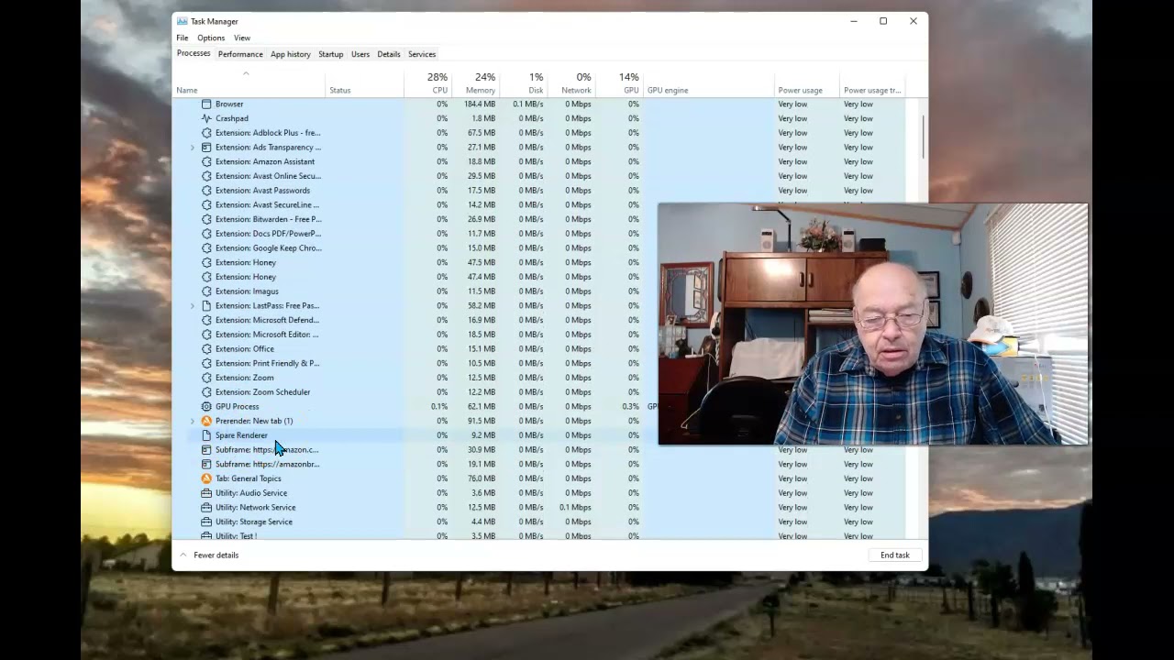Click the Adblock Plus extension puzzle icon

point(206,133)
